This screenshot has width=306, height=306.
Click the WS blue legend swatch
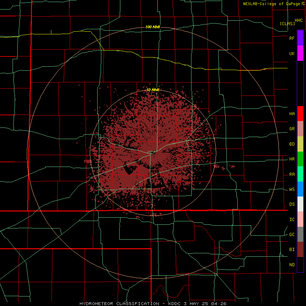point(300,189)
